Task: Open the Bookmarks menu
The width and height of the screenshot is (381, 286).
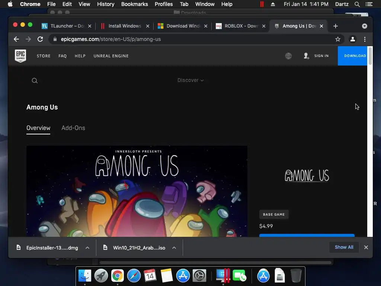Action: 135,4
